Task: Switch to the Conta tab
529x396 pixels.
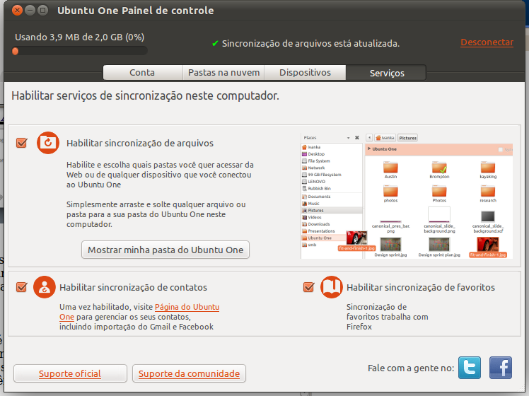Action: [142, 73]
